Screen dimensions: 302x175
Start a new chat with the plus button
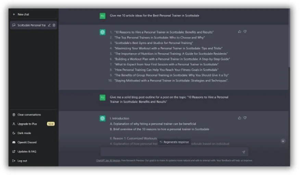coord(14,14)
